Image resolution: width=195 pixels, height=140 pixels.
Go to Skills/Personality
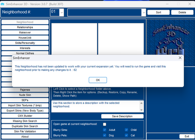pos(25,43)
